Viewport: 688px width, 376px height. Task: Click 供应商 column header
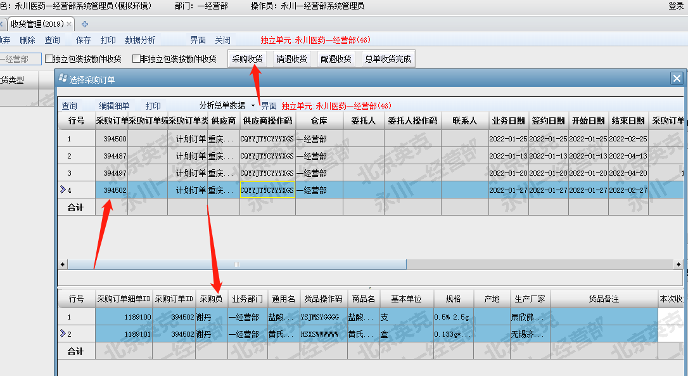point(224,120)
